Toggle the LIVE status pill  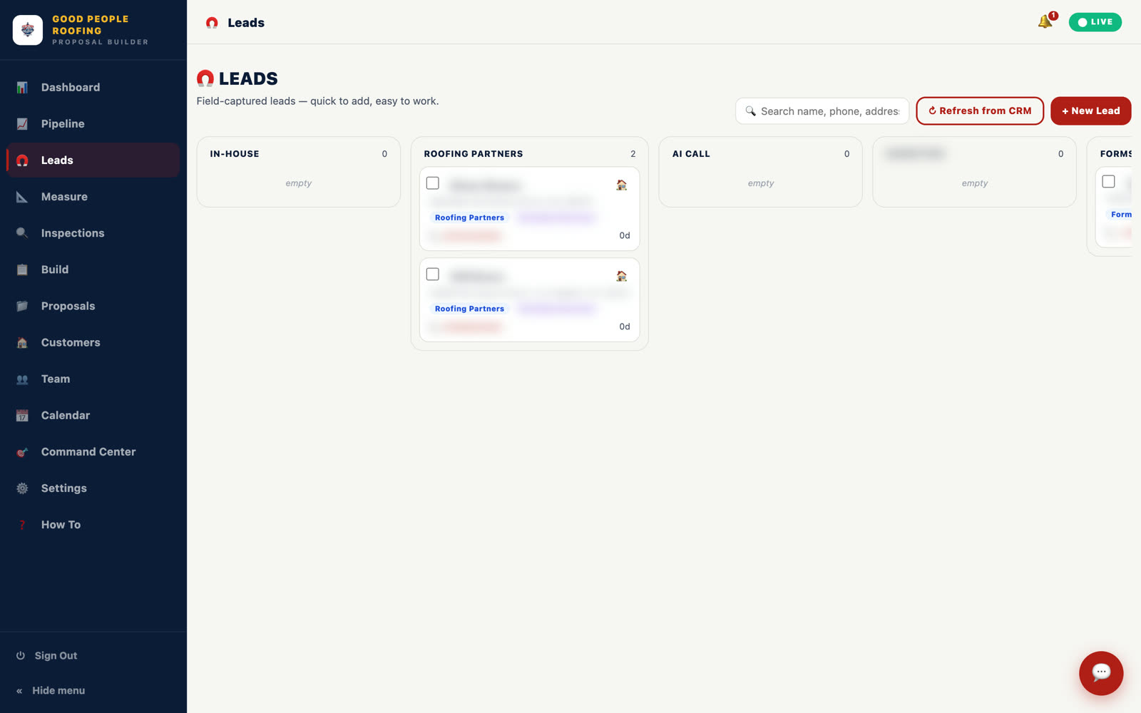click(1095, 22)
